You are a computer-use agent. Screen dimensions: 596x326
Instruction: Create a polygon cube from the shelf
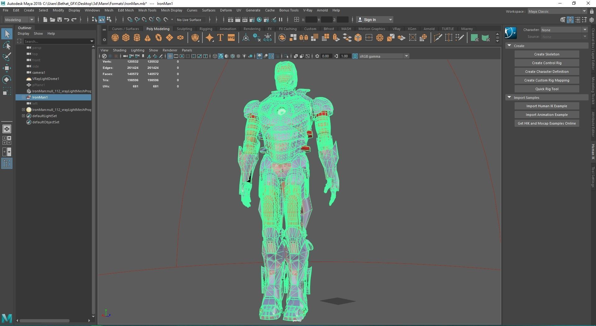126,38
